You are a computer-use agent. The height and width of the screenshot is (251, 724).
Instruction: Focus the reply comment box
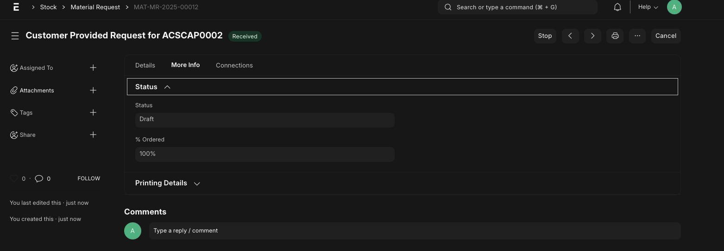(415, 231)
